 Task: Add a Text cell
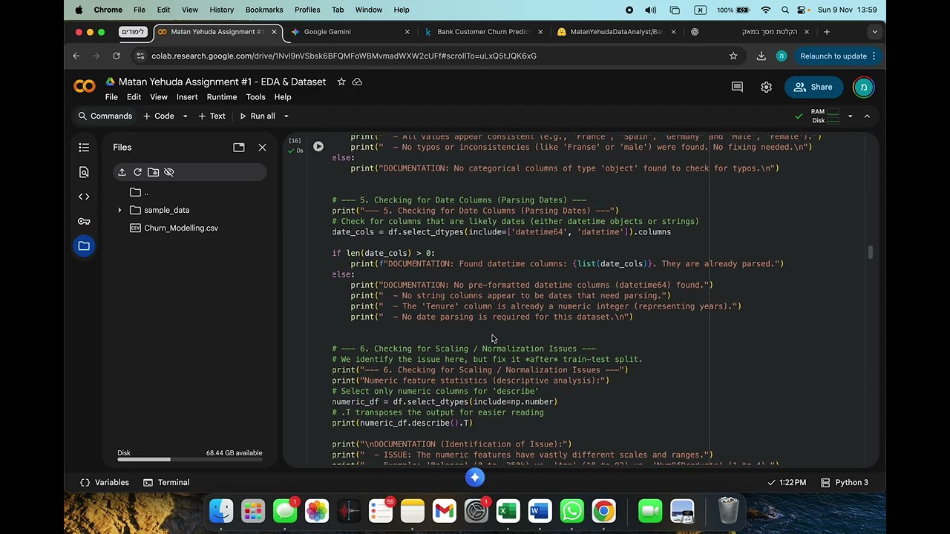tap(212, 116)
